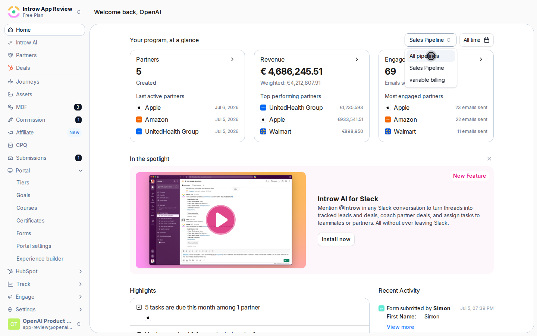
Task: Open Partners card arrow
Action: 232,59
